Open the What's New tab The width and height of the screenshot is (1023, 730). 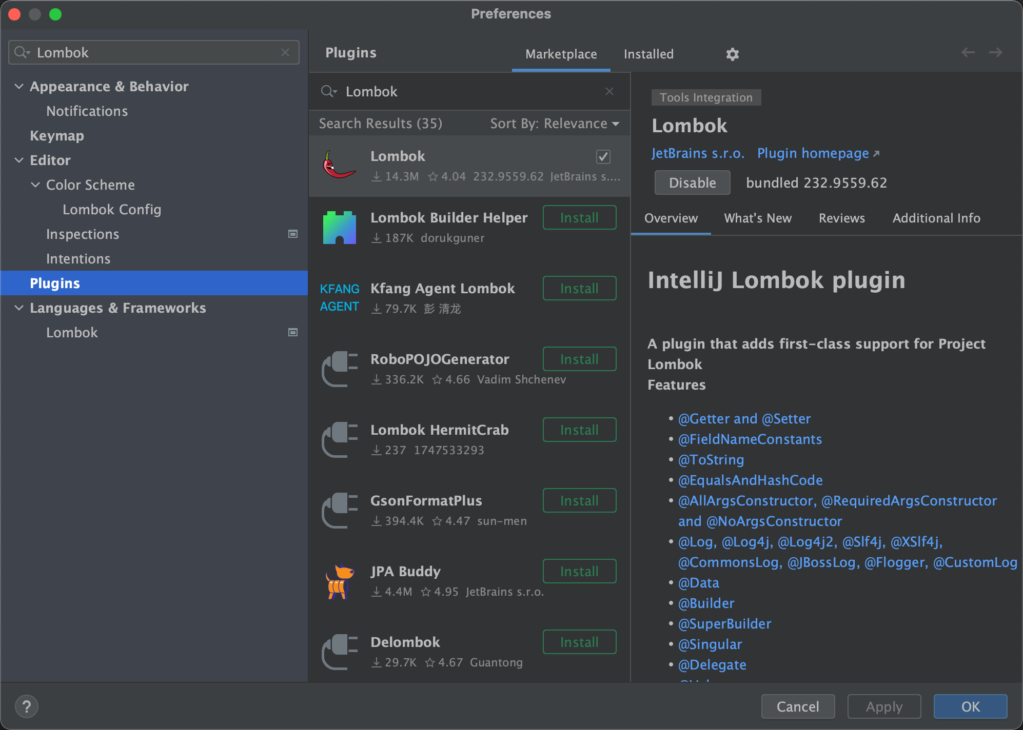[x=758, y=218]
